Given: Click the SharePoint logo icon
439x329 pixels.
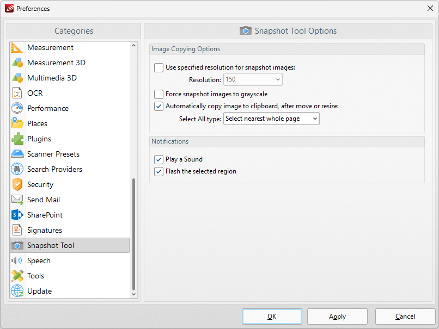Looking at the screenshot, I should [x=17, y=215].
